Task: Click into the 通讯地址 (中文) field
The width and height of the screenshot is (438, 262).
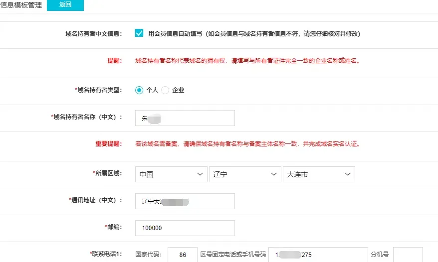Action: [x=185, y=201]
